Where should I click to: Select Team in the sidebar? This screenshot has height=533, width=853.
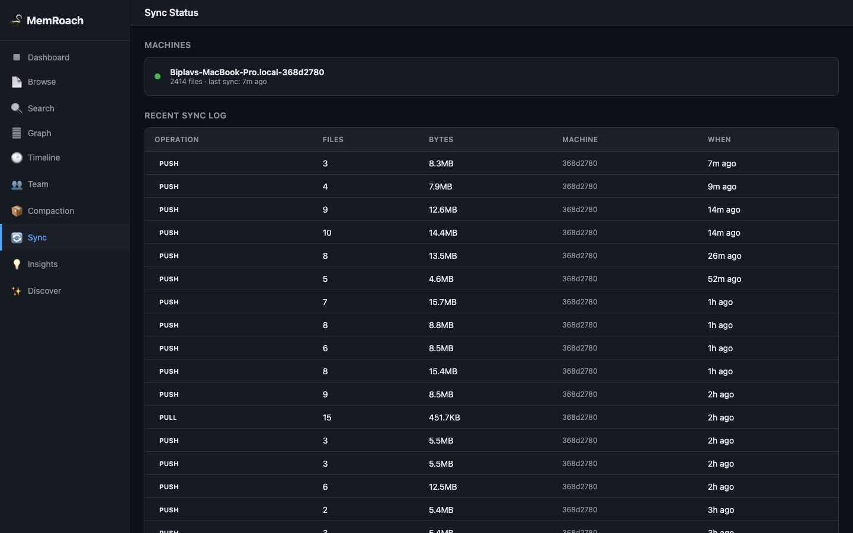[x=65, y=184]
